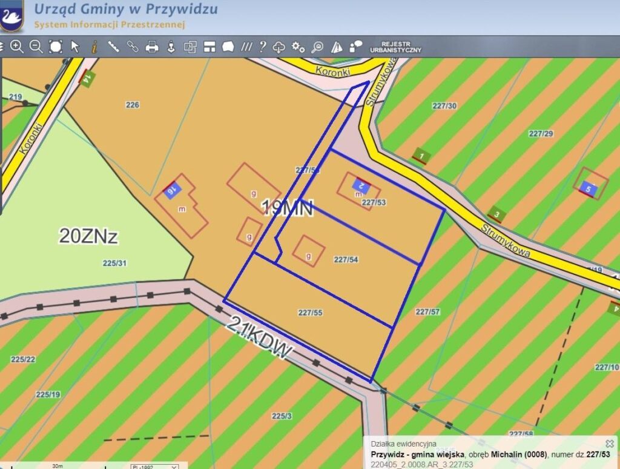This screenshot has width=620, height=469.
Task: Click 'System Informacji Przestrzennej' subtitle
Action: (x=110, y=24)
